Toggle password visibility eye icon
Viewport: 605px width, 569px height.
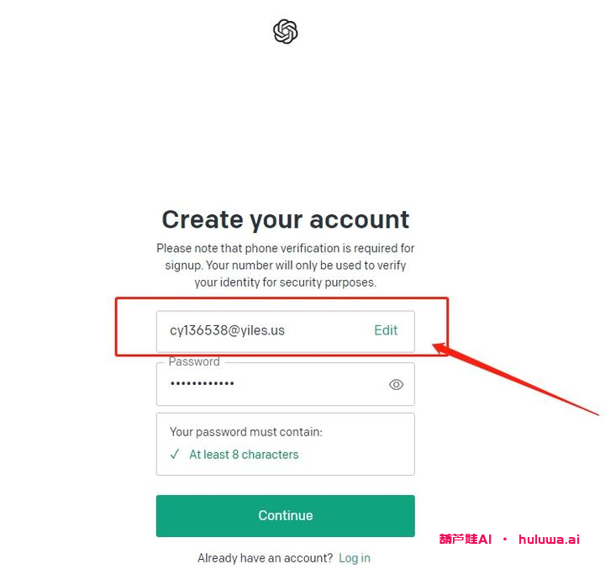click(396, 384)
